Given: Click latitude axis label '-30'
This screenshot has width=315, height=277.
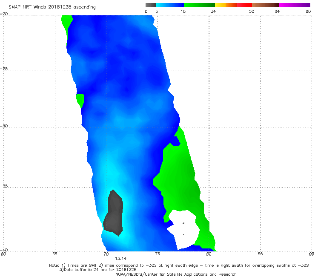Looking at the screenshot, I should click(4, 126).
